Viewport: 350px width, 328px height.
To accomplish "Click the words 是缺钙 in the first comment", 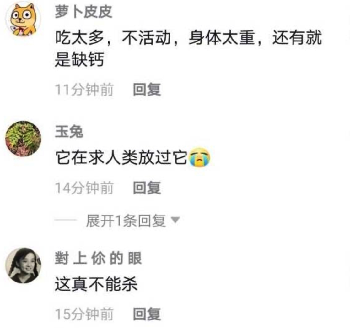I will 79,59.
